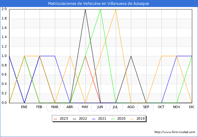Click the 2022 gray peak at AGO
Screen dimensions: 198x137
tap(131, 56)
